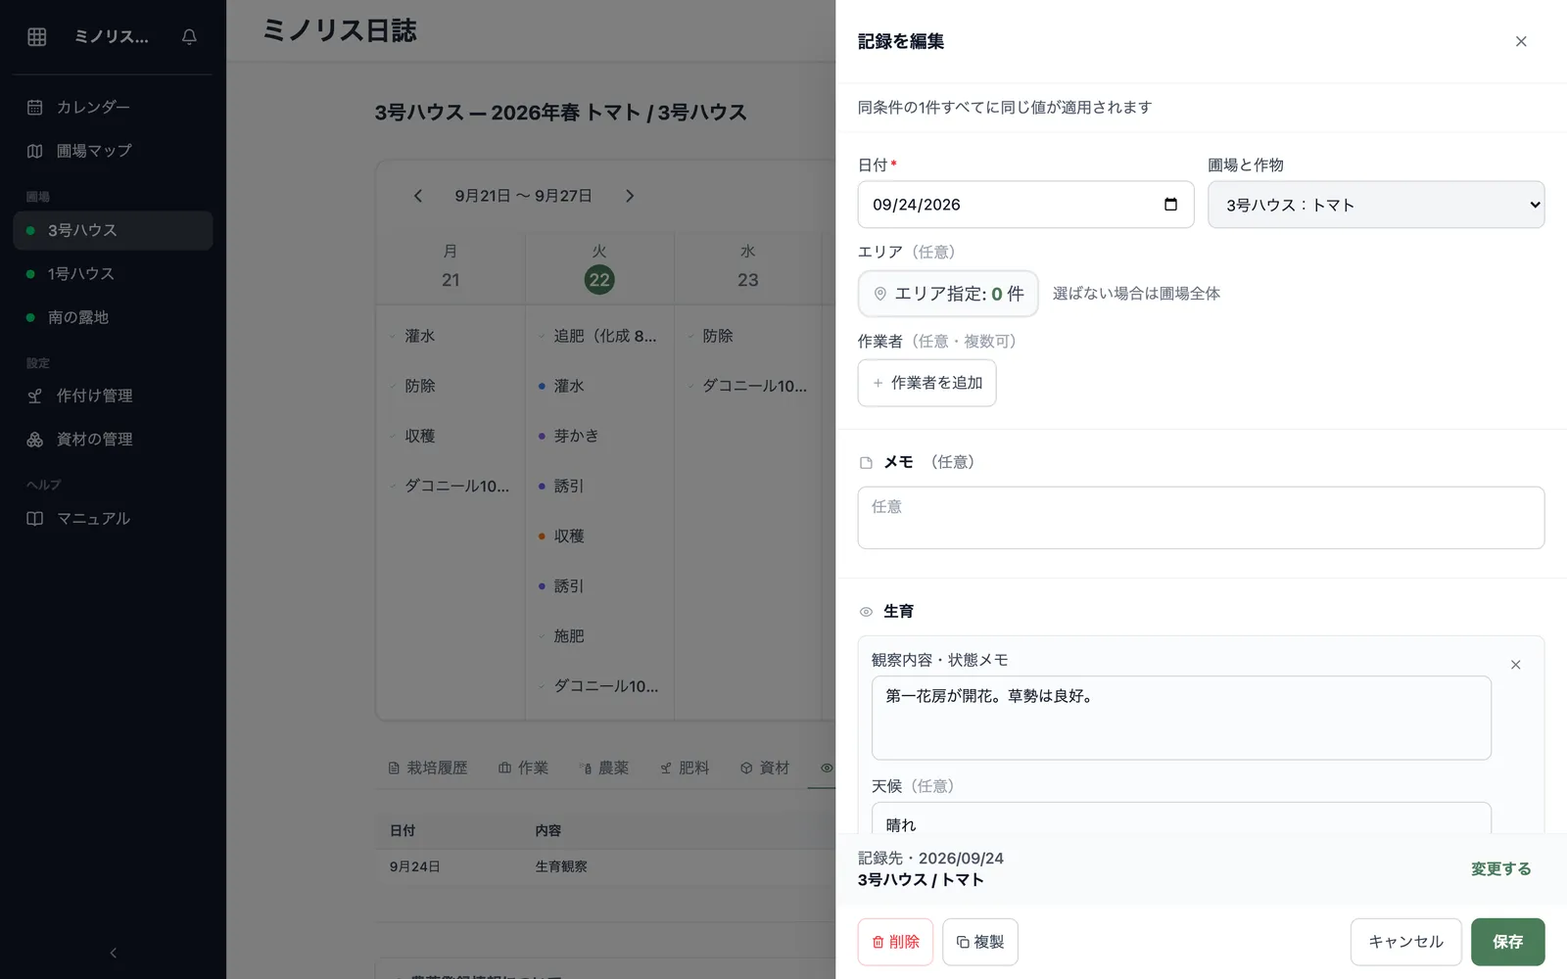This screenshot has width=1567, height=979.
Task: Click the 天候 field showing 晴れ
Action: [1181, 818]
